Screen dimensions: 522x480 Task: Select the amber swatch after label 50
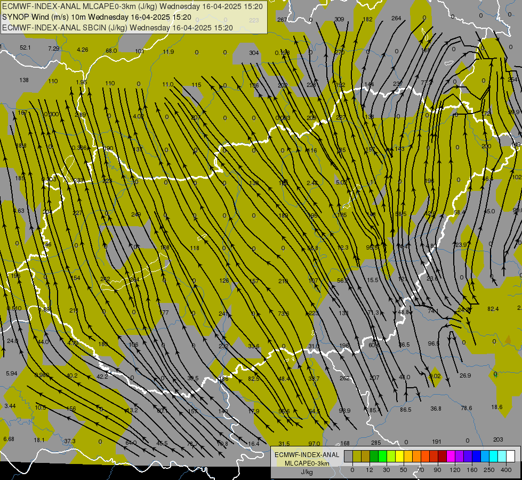pos(408,456)
